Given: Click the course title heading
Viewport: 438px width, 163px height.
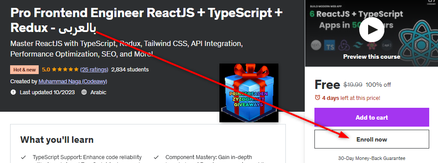Looking at the screenshot, I should point(146,20).
